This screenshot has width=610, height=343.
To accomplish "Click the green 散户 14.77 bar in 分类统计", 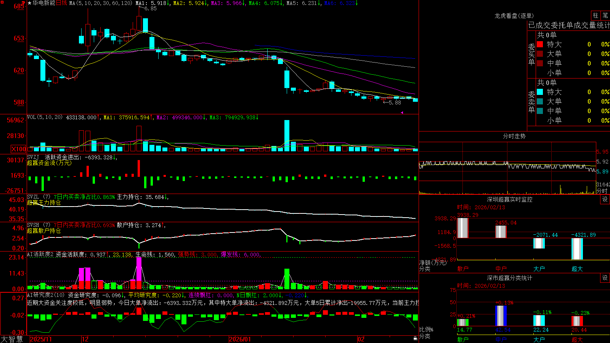I will (462, 322).
